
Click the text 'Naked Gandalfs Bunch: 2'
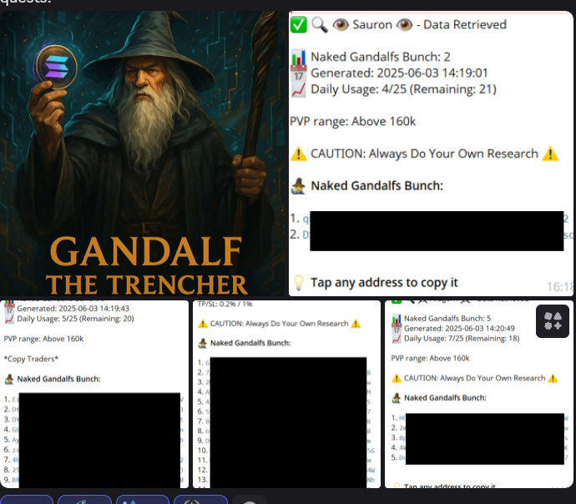380,57
